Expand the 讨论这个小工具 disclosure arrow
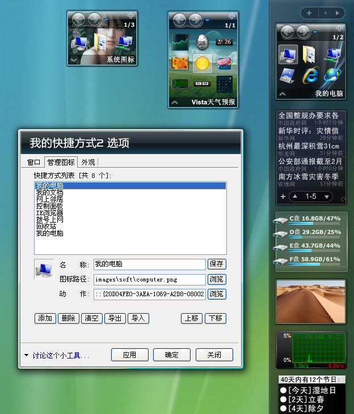 pos(26,356)
